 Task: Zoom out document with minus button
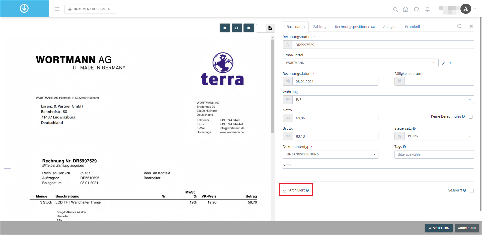[249, 28]
